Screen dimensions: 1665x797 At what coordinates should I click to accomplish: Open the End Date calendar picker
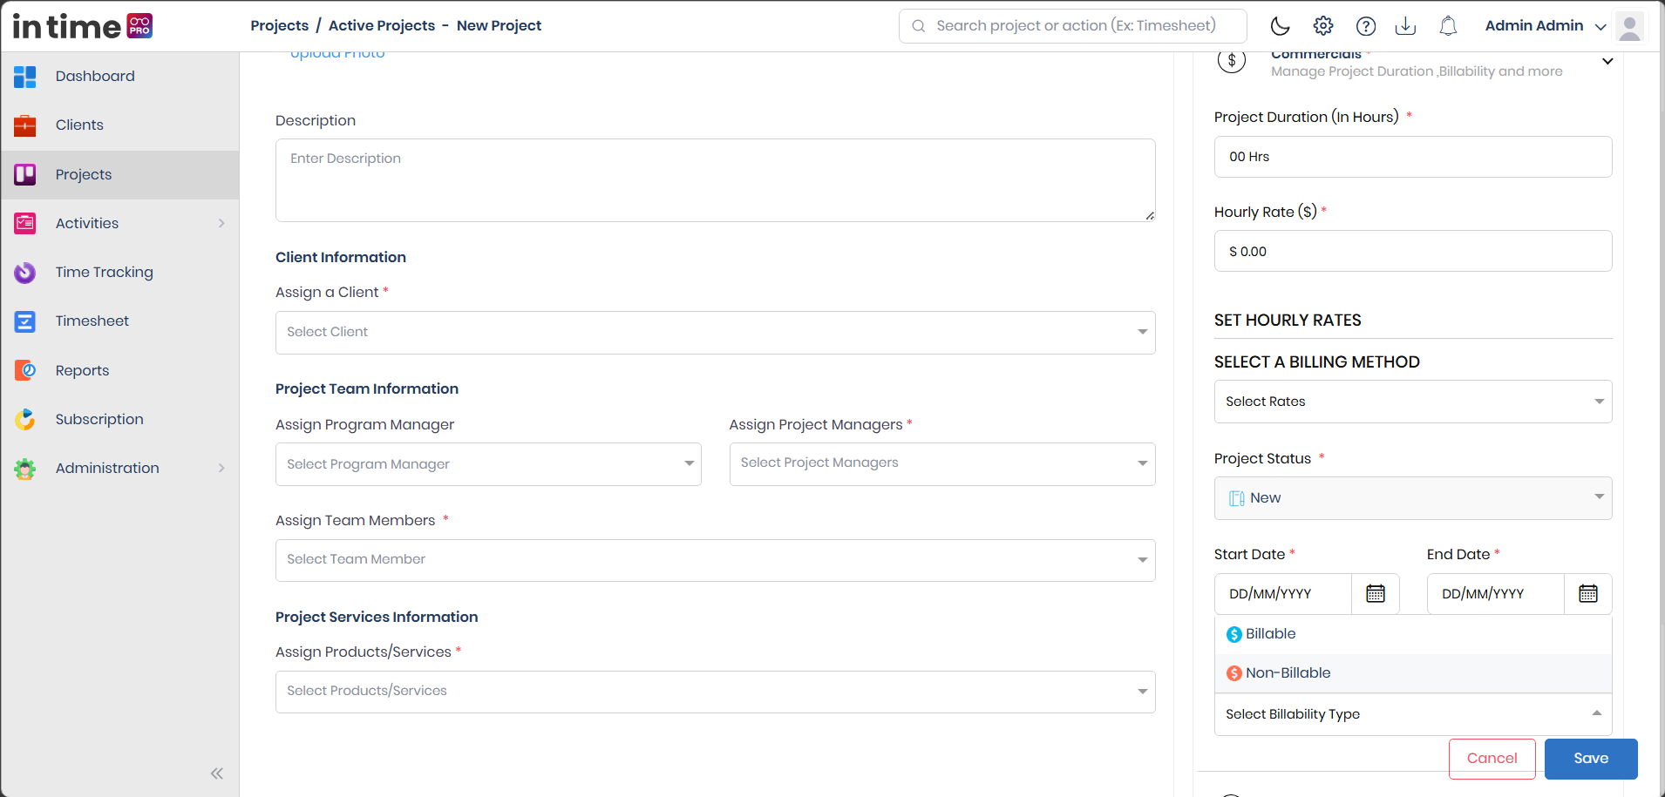click(1588, 594)
